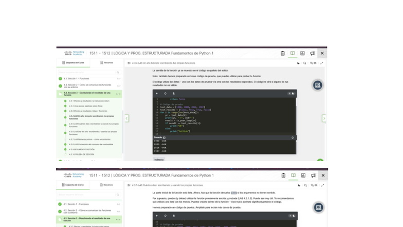403x227 pixels.
Task: Click the search field in the upper sidebar
Action: pos(88,73)
